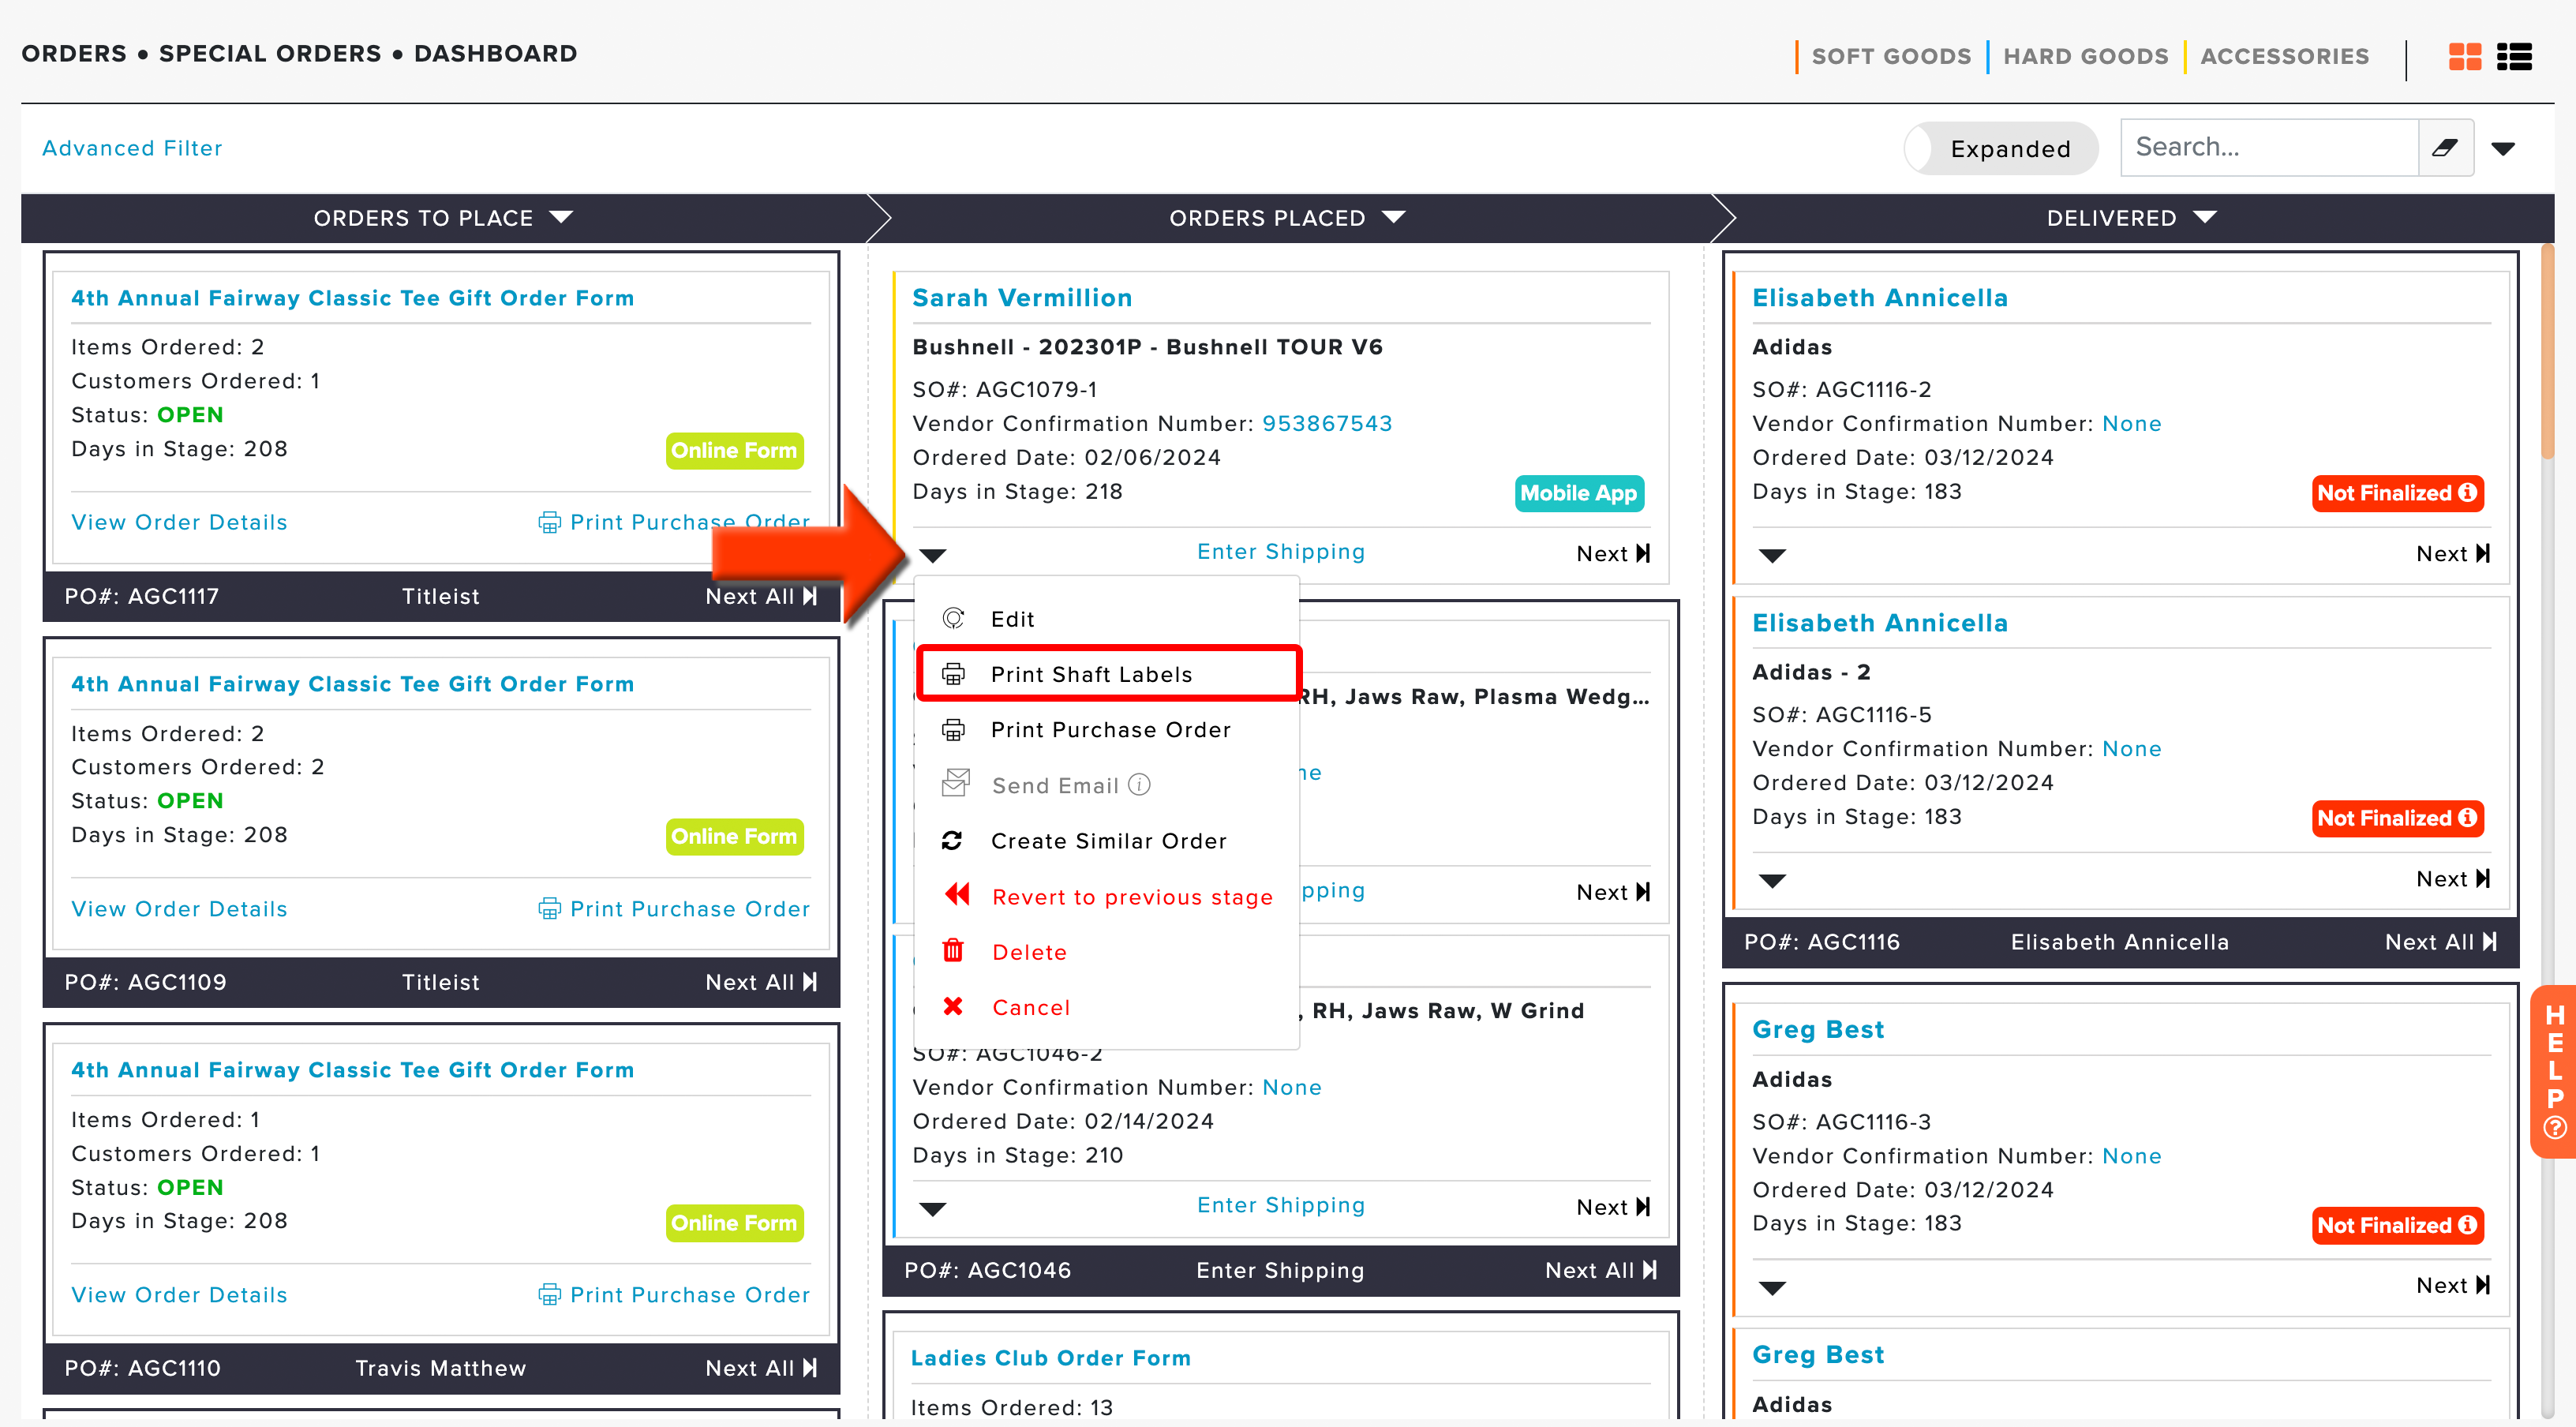This screenshot has height=1427, width=2576.
Task: Select Revert to previous stage
Action: click(1107, 897)
